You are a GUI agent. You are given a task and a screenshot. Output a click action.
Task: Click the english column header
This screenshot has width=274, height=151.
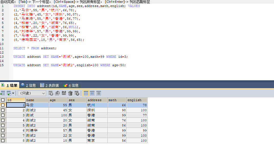tap(137, 100)
